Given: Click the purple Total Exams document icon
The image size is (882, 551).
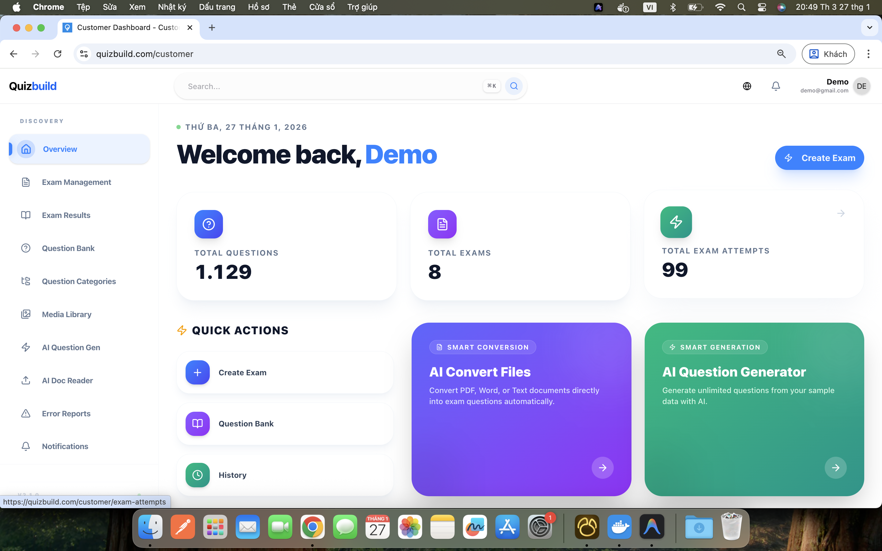Looking at the screenshot, I should 442,224.
